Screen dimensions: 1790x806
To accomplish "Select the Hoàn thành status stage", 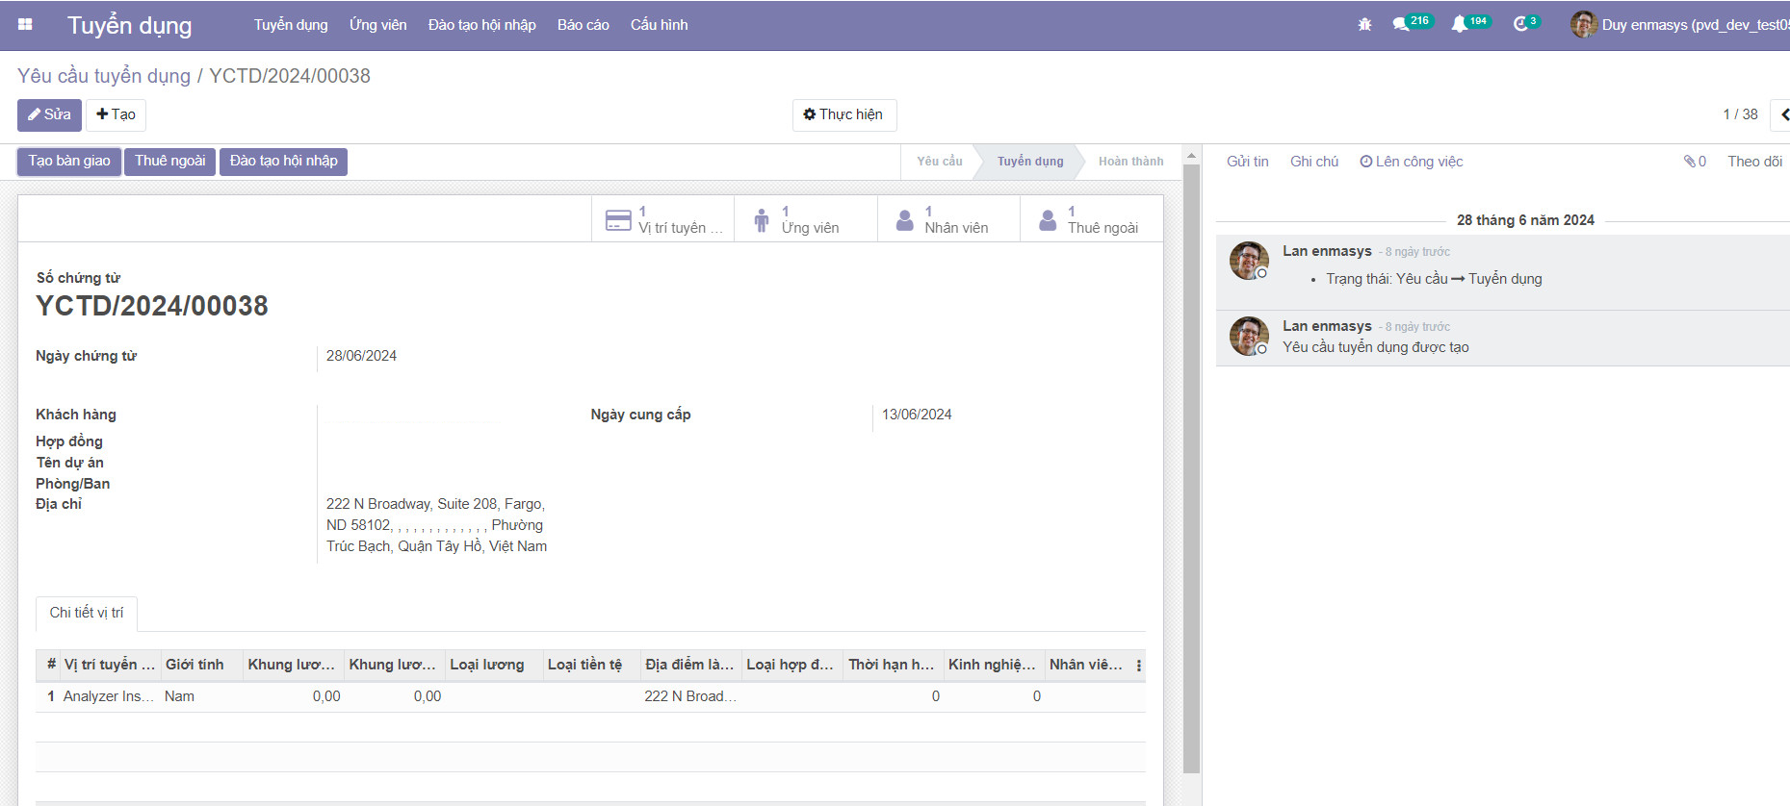I will point(1130,162).
